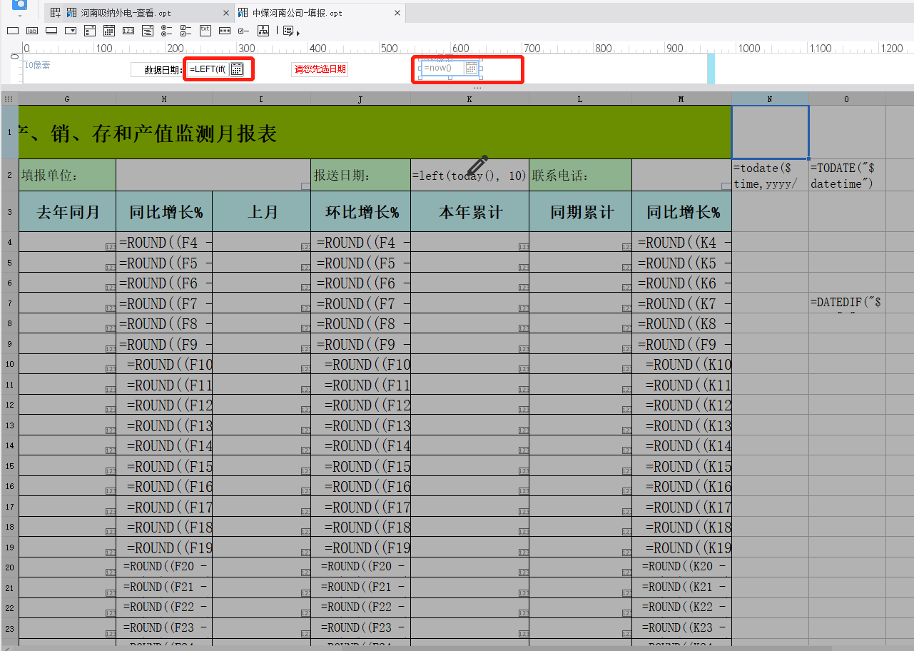914x651 pixels.
Task: Select the =left(today(), 10) cell
Action: [469, 175]
